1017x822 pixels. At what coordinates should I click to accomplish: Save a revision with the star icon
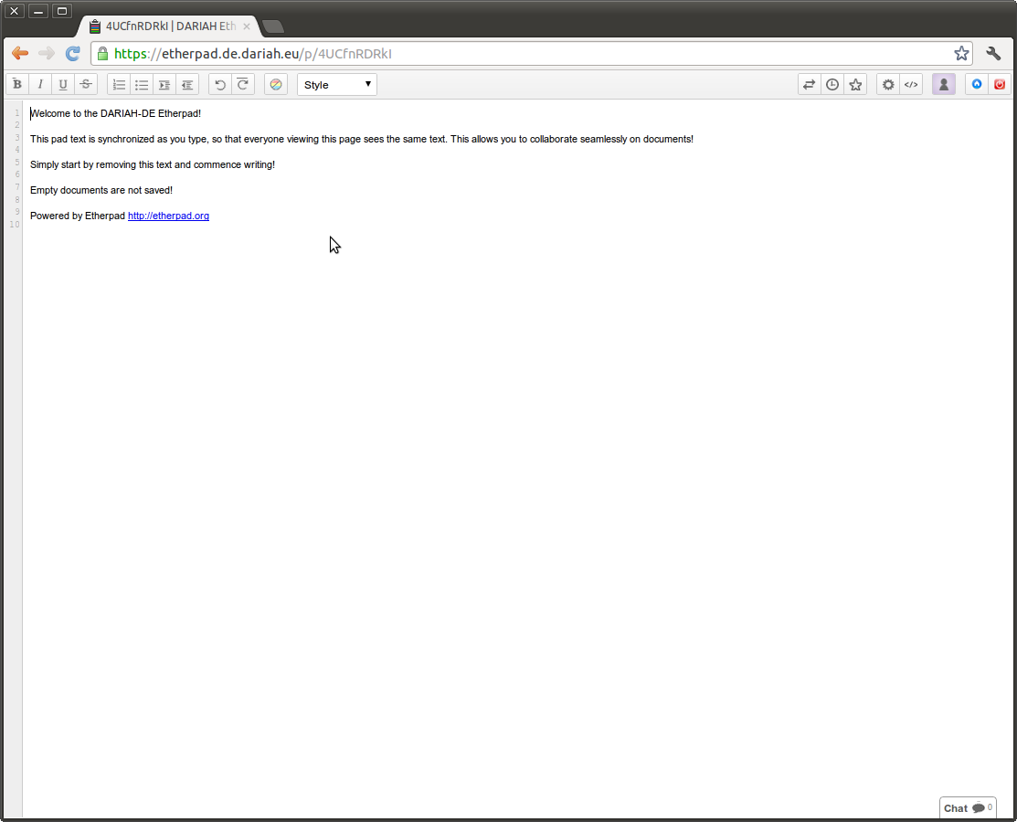pyautogui.click(x=855, y=85)
